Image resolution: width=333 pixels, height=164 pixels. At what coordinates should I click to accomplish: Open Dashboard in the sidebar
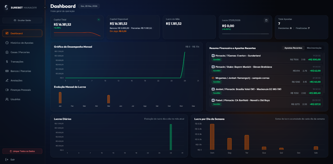(x=22, y=33)
